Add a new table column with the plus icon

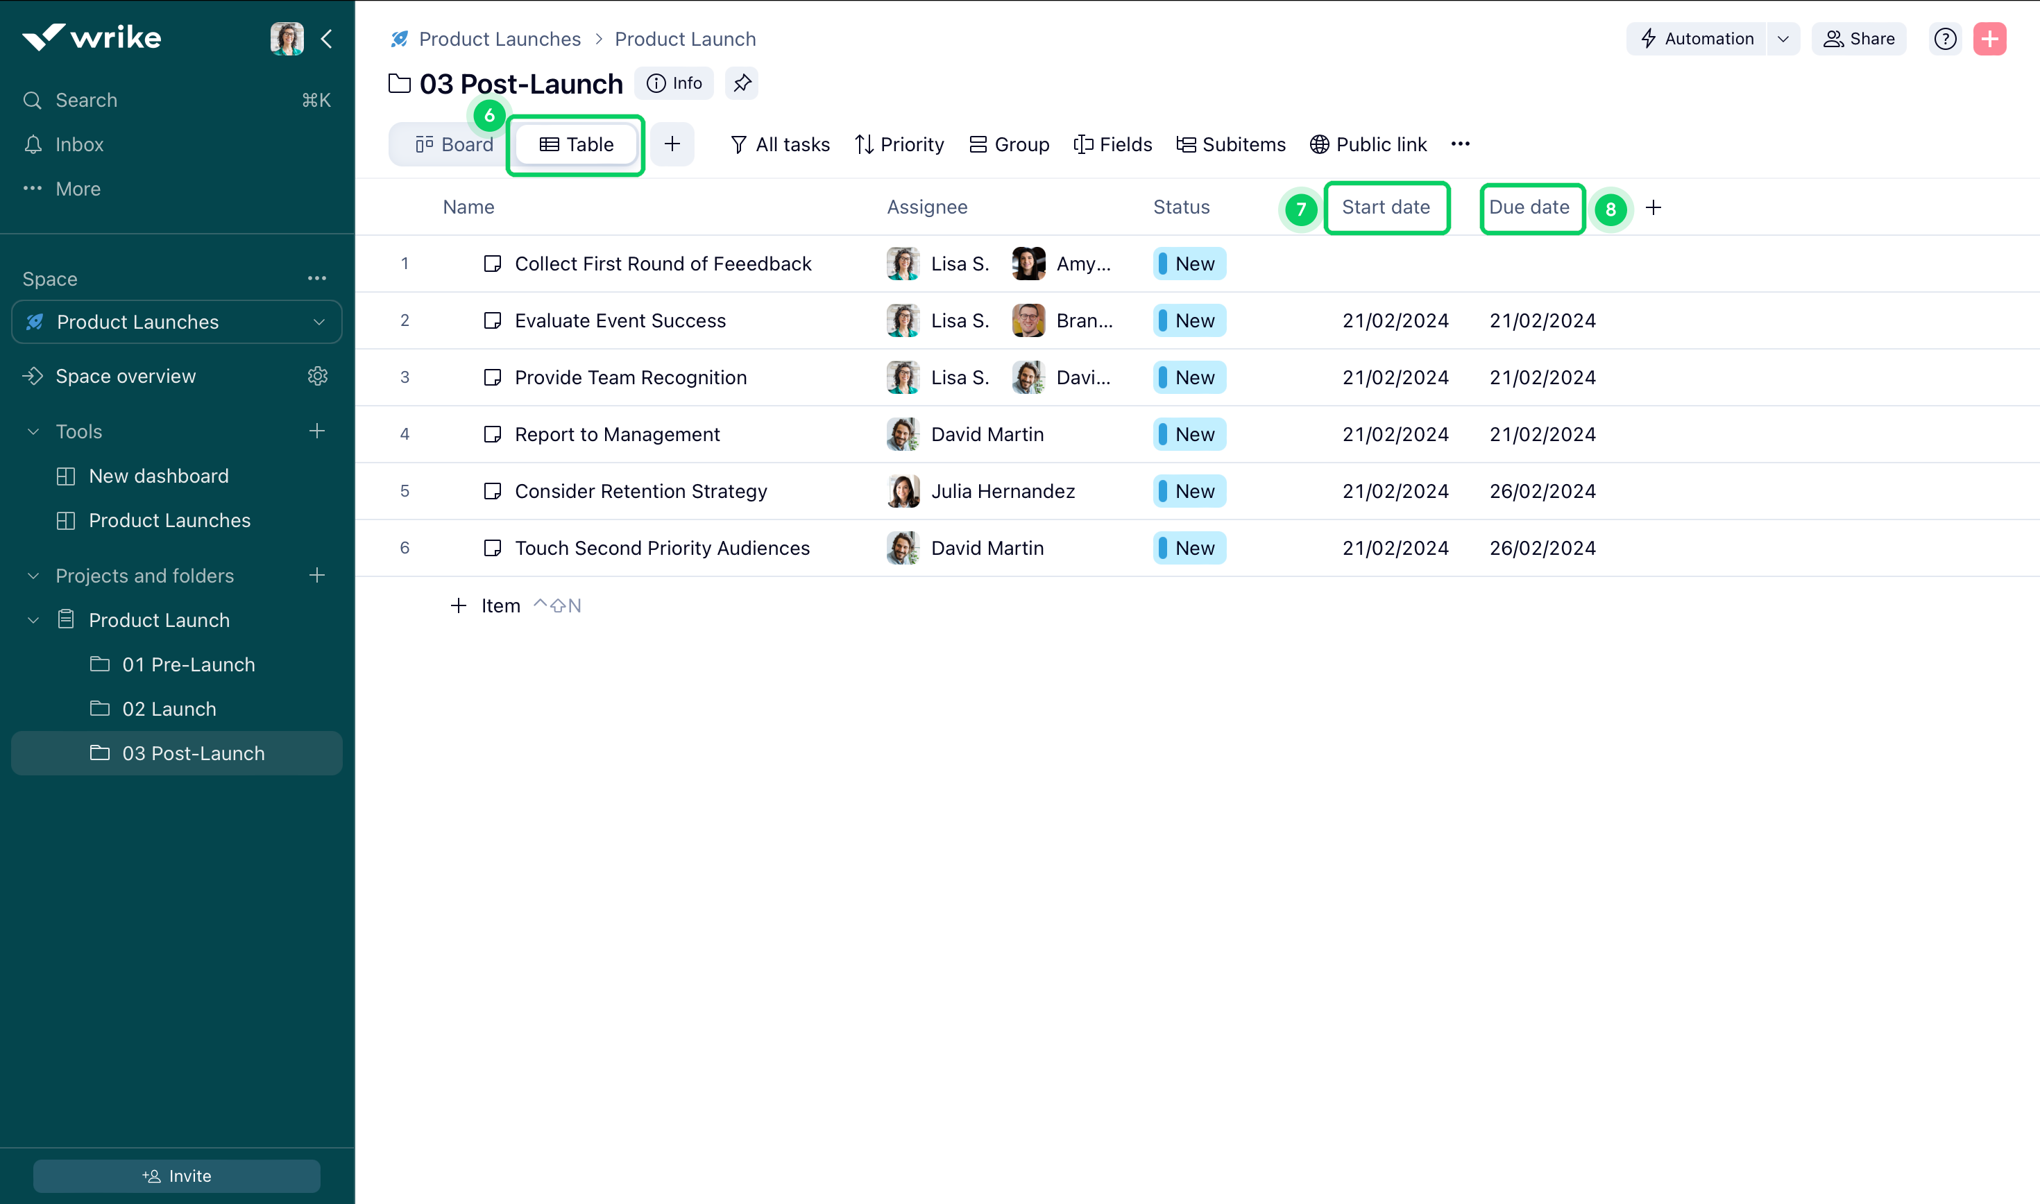(1653, 207)
